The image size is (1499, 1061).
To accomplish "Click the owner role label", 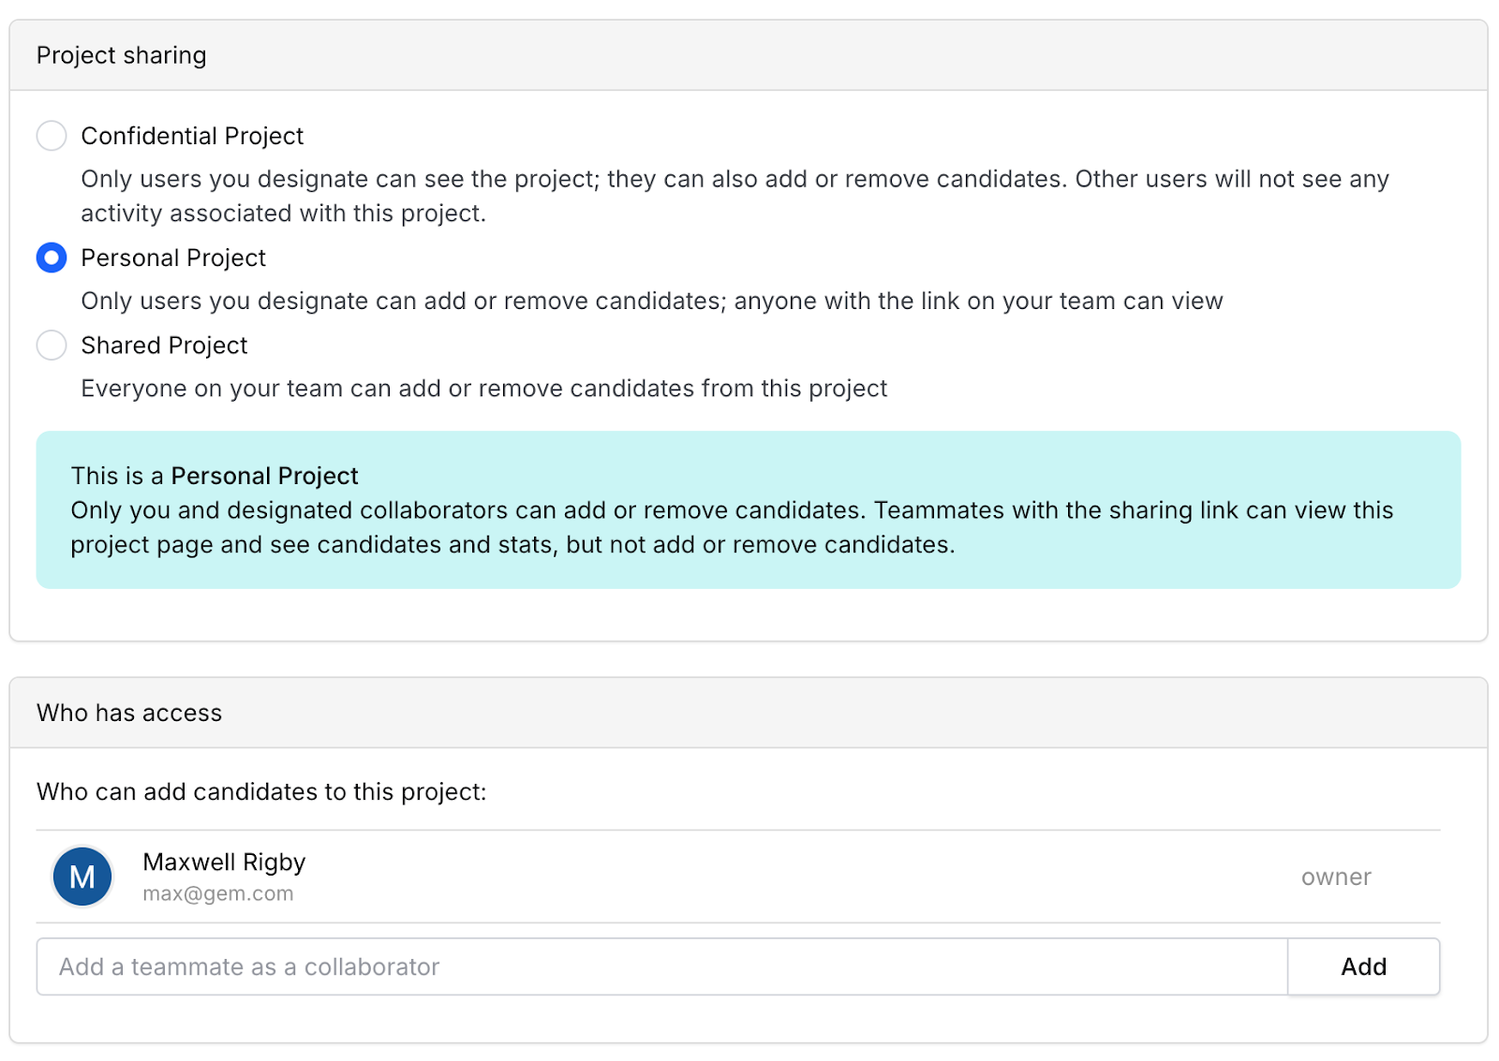I will tap(1336, 877).
